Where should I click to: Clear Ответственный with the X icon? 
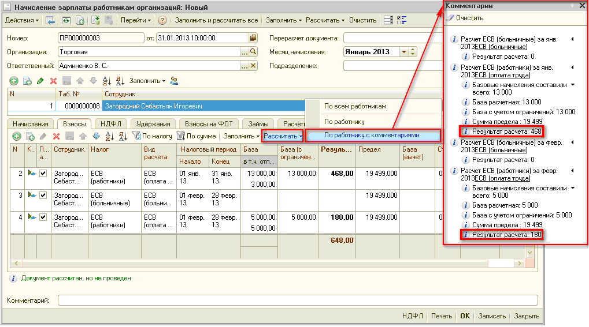point(254,66)
